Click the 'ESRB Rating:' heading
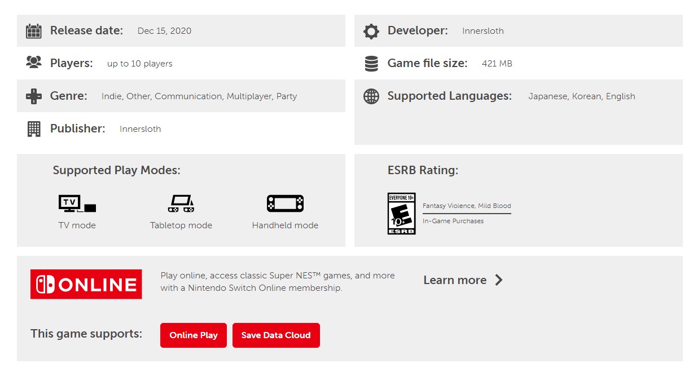This screenshot has width=693, height=381. pos(423,170)
